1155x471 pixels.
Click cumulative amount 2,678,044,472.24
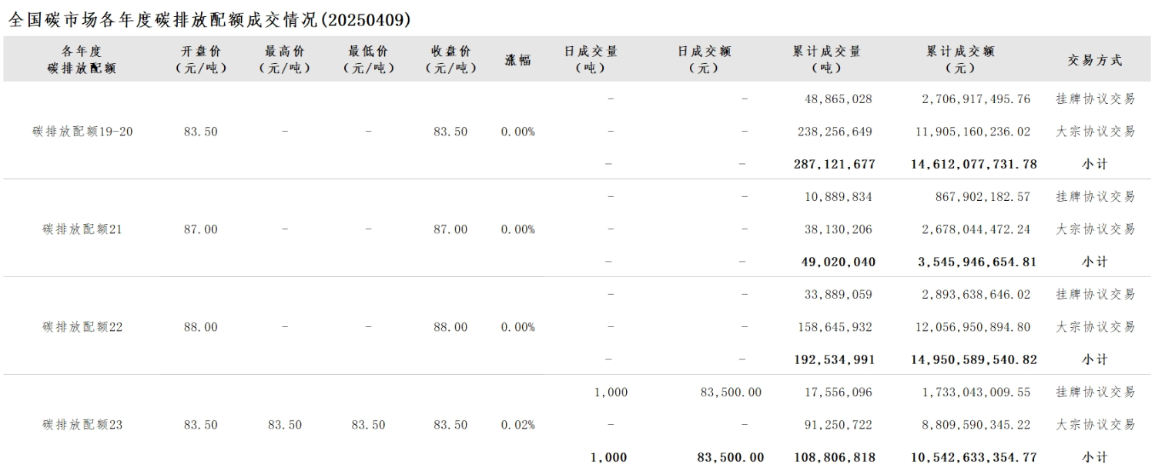pyautogui.click(x=976, y=229)
